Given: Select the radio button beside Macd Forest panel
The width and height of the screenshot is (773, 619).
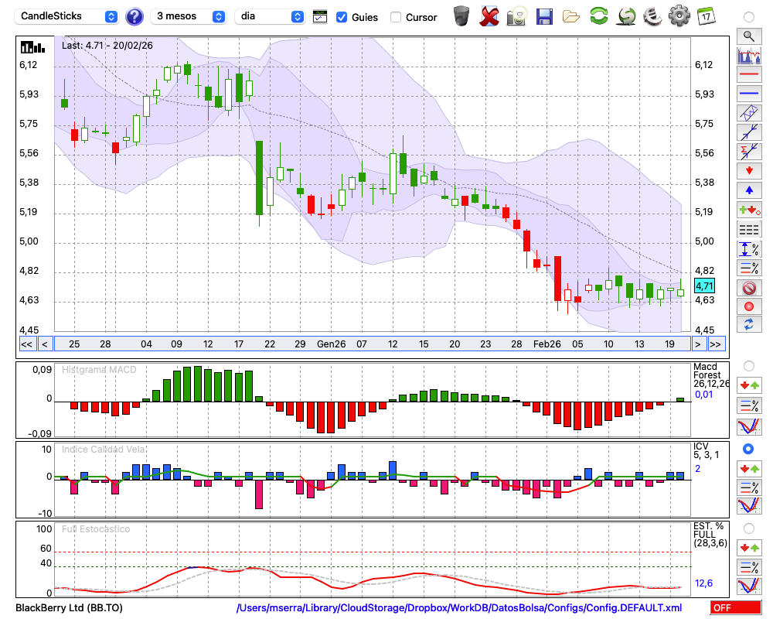Looking at the screenshot, I should 748,365.
